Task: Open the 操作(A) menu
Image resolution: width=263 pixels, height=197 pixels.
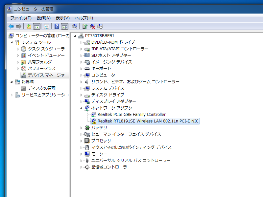Action: 44,18
